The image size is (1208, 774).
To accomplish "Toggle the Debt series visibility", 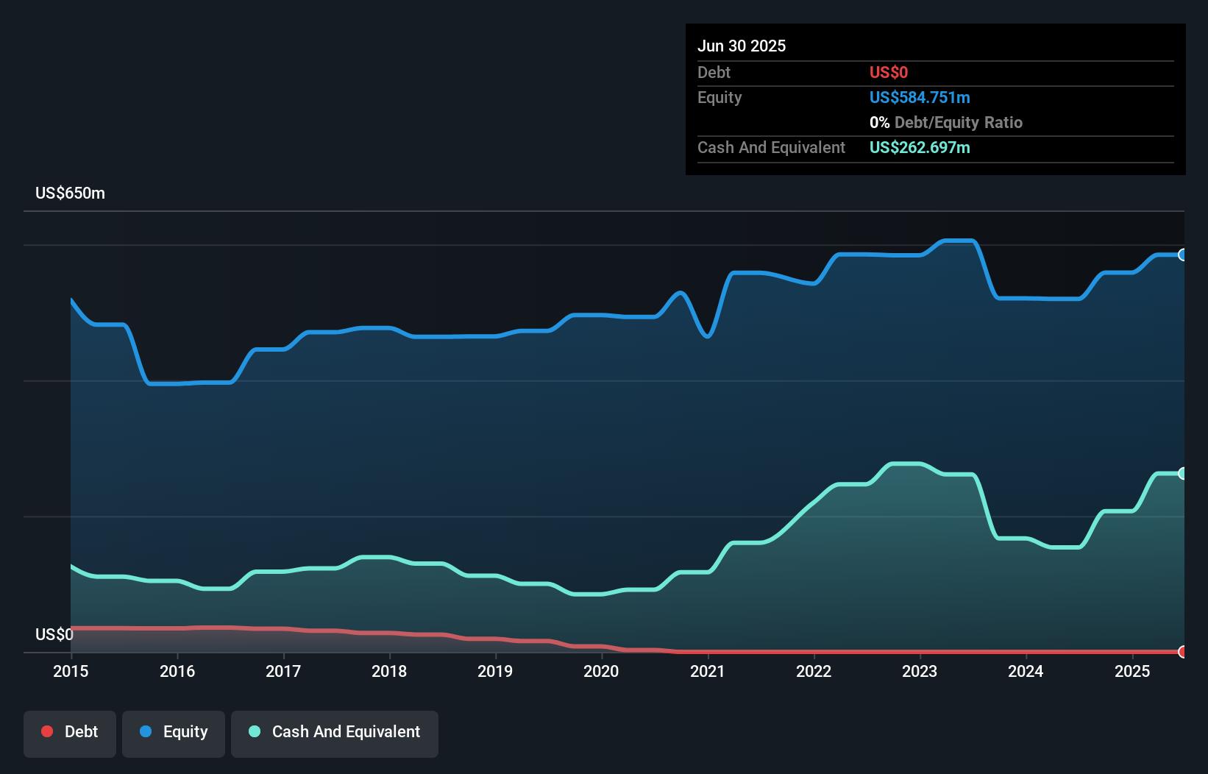I will 70,734.
